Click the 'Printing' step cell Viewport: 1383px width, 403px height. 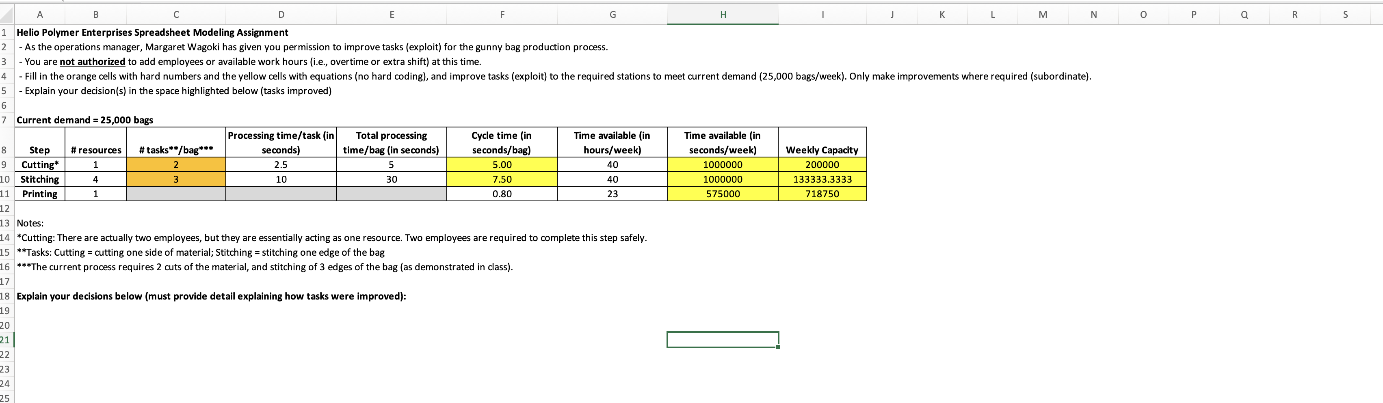(x=40, y=194)
